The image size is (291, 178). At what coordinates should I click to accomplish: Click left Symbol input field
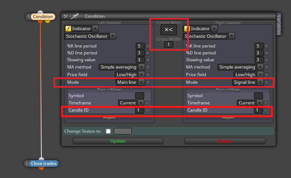[x=140, y=96]
